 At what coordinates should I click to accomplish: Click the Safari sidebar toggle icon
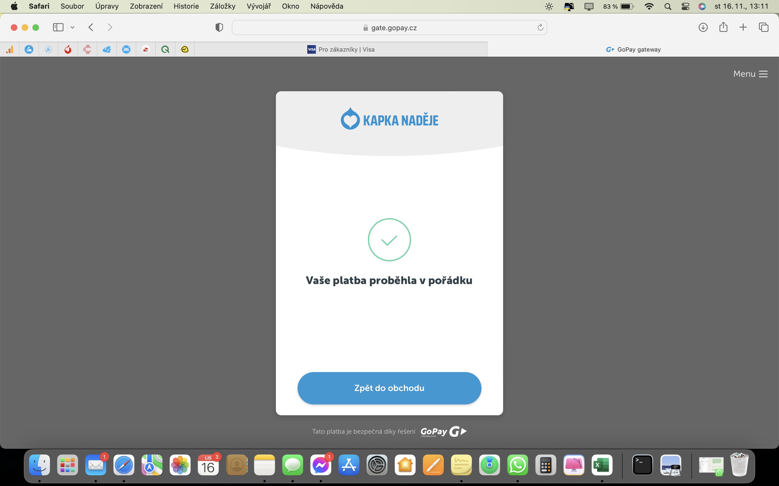tap(58, 27)
